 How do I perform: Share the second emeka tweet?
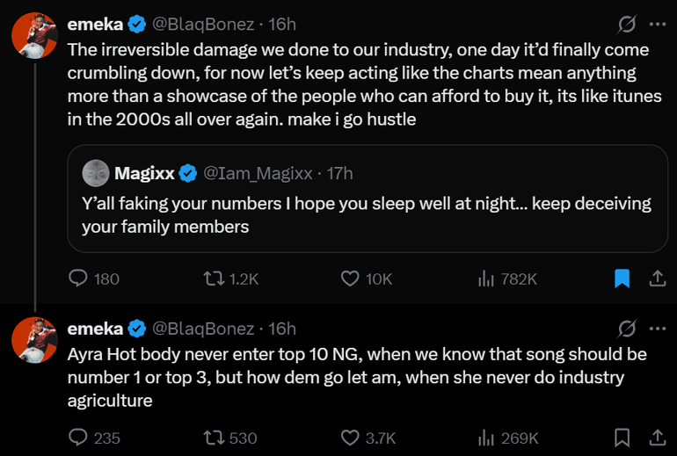(656, 437)
